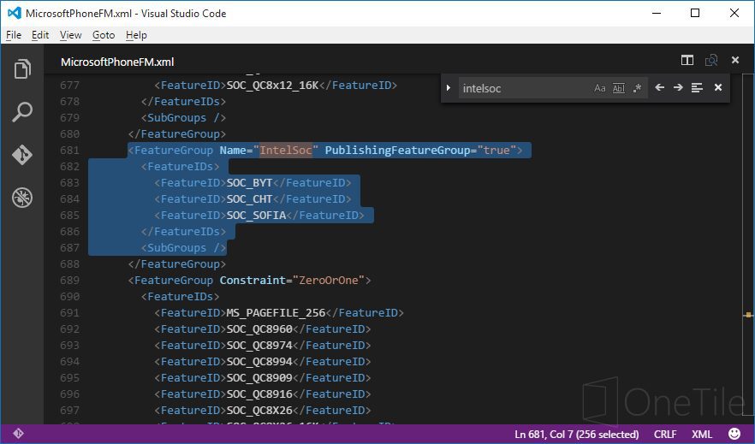Click the SOC_BYT feature ID text
Viewport: 755px width, 444px height.
pos(249,183)
